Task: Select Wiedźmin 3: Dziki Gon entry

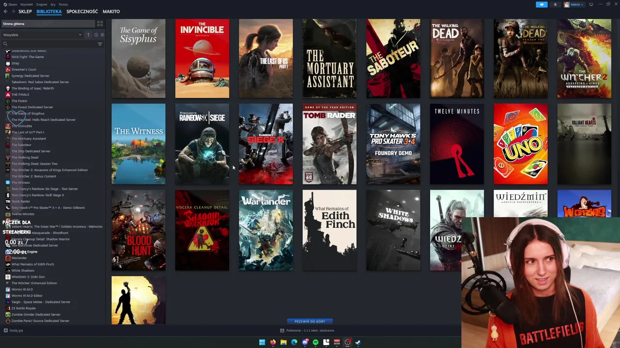Action: click(x=28, y=277)
